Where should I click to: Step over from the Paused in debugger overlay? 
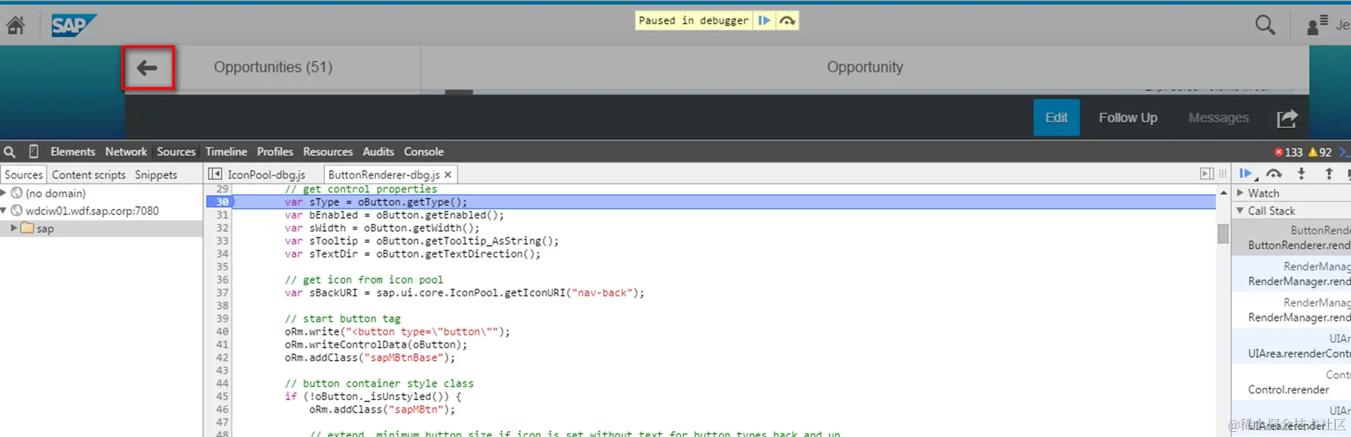787,21
